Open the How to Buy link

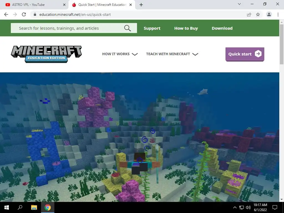pyautogui.click(x=186, y=28)
